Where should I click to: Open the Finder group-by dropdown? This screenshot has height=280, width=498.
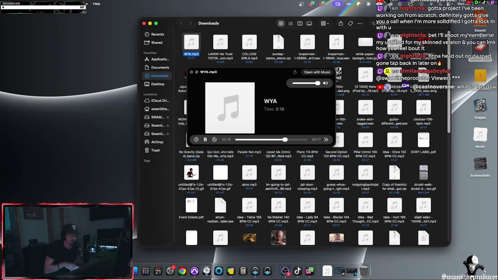click(x=325, y=23)
